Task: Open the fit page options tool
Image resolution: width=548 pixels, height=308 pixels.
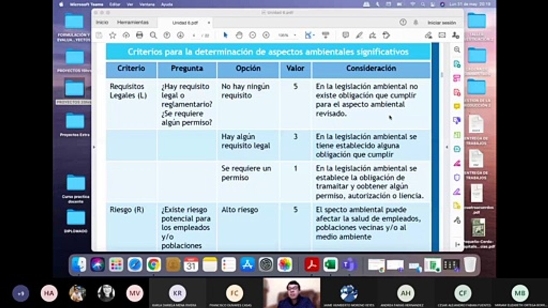Action: tap(310, 35)
